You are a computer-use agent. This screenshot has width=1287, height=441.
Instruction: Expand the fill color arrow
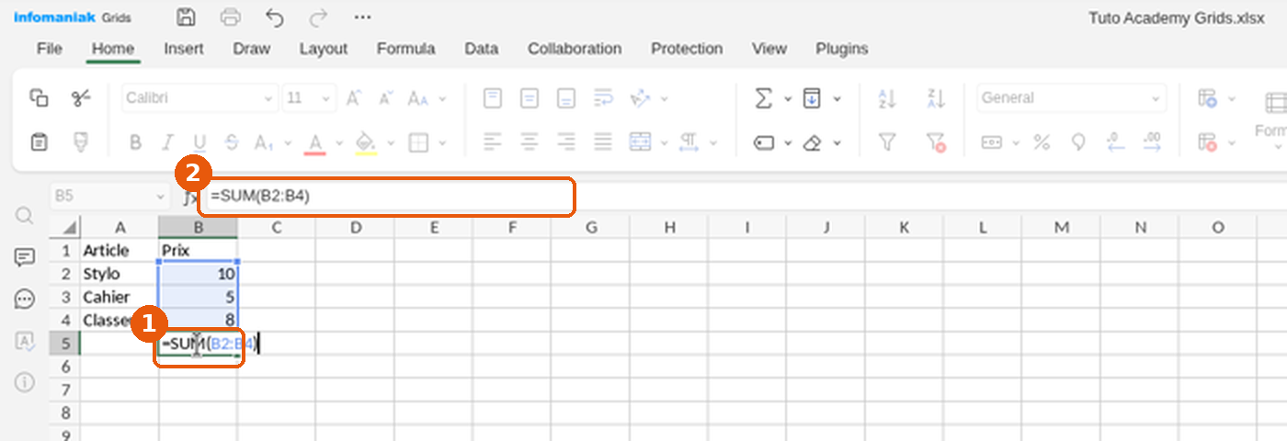pos(391,143)
